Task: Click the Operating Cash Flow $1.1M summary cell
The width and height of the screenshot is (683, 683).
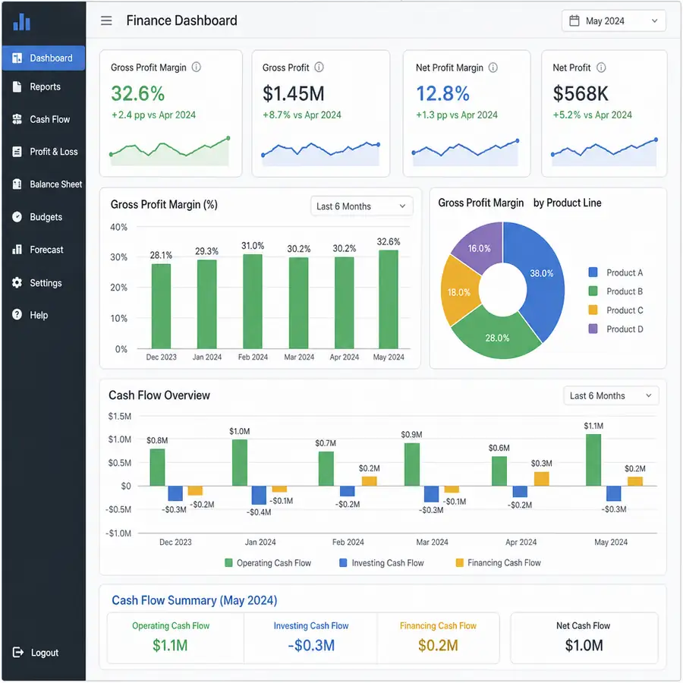Action: (x=175, y=638)
